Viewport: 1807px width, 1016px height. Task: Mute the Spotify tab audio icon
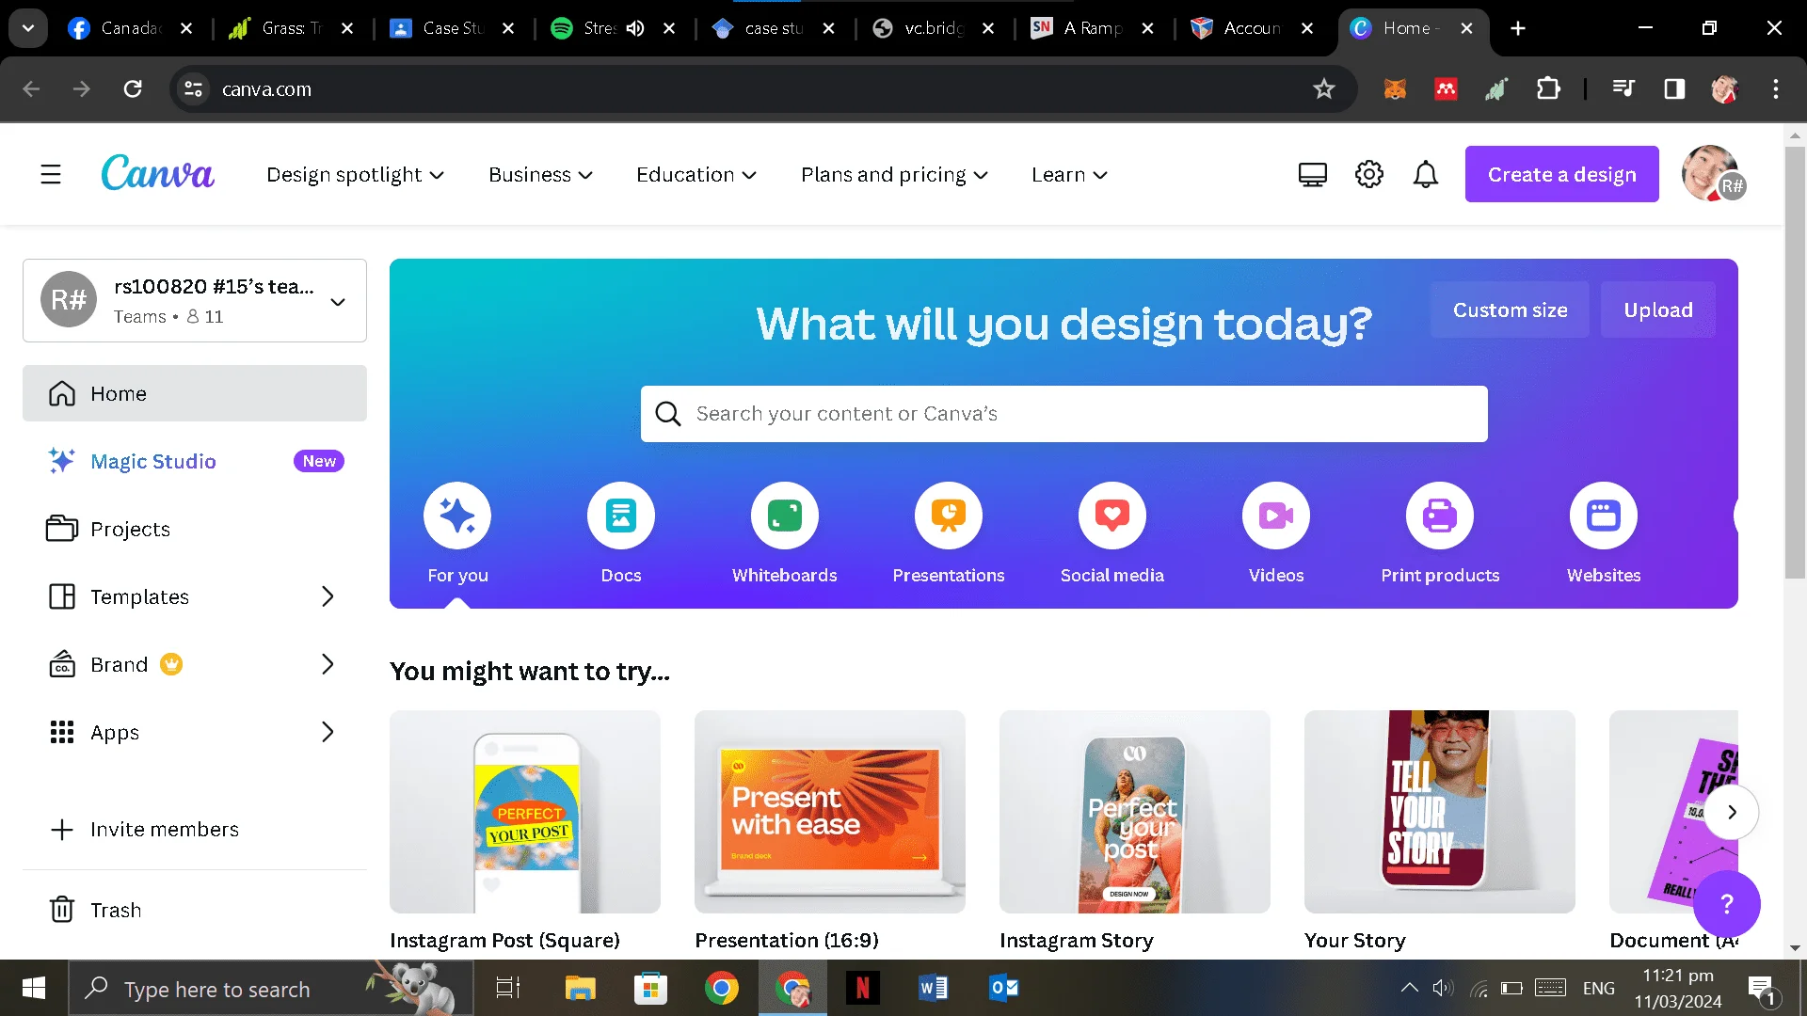click(x=635, y=28)
